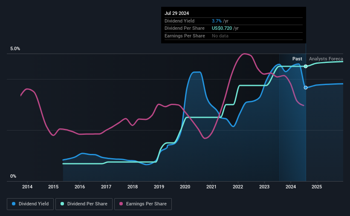
Task: Click the 3.7% dividend yield value
Action: [x=217, y=21]
